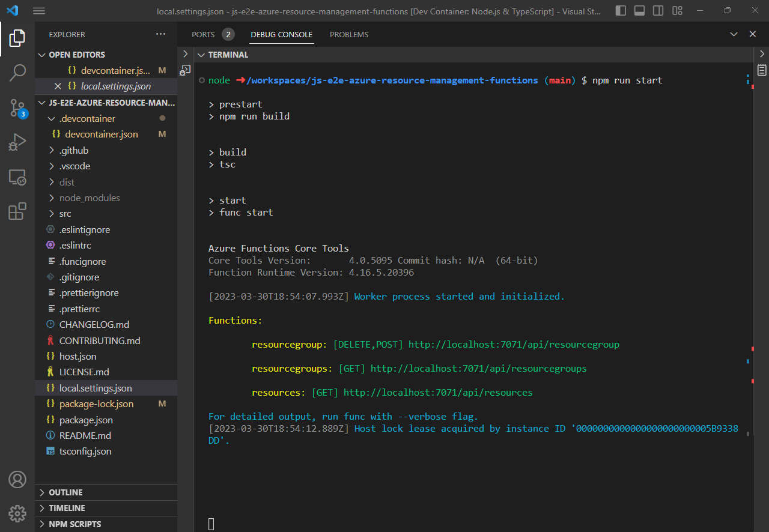
Task: Open Explorer views and more actions menu
Action: tap(160, 34)
